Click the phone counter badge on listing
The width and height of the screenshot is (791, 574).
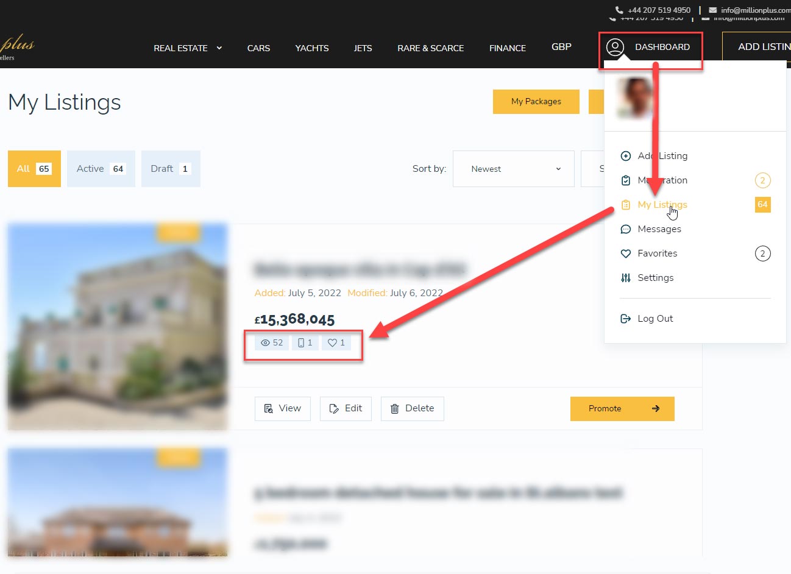point(305,343)
